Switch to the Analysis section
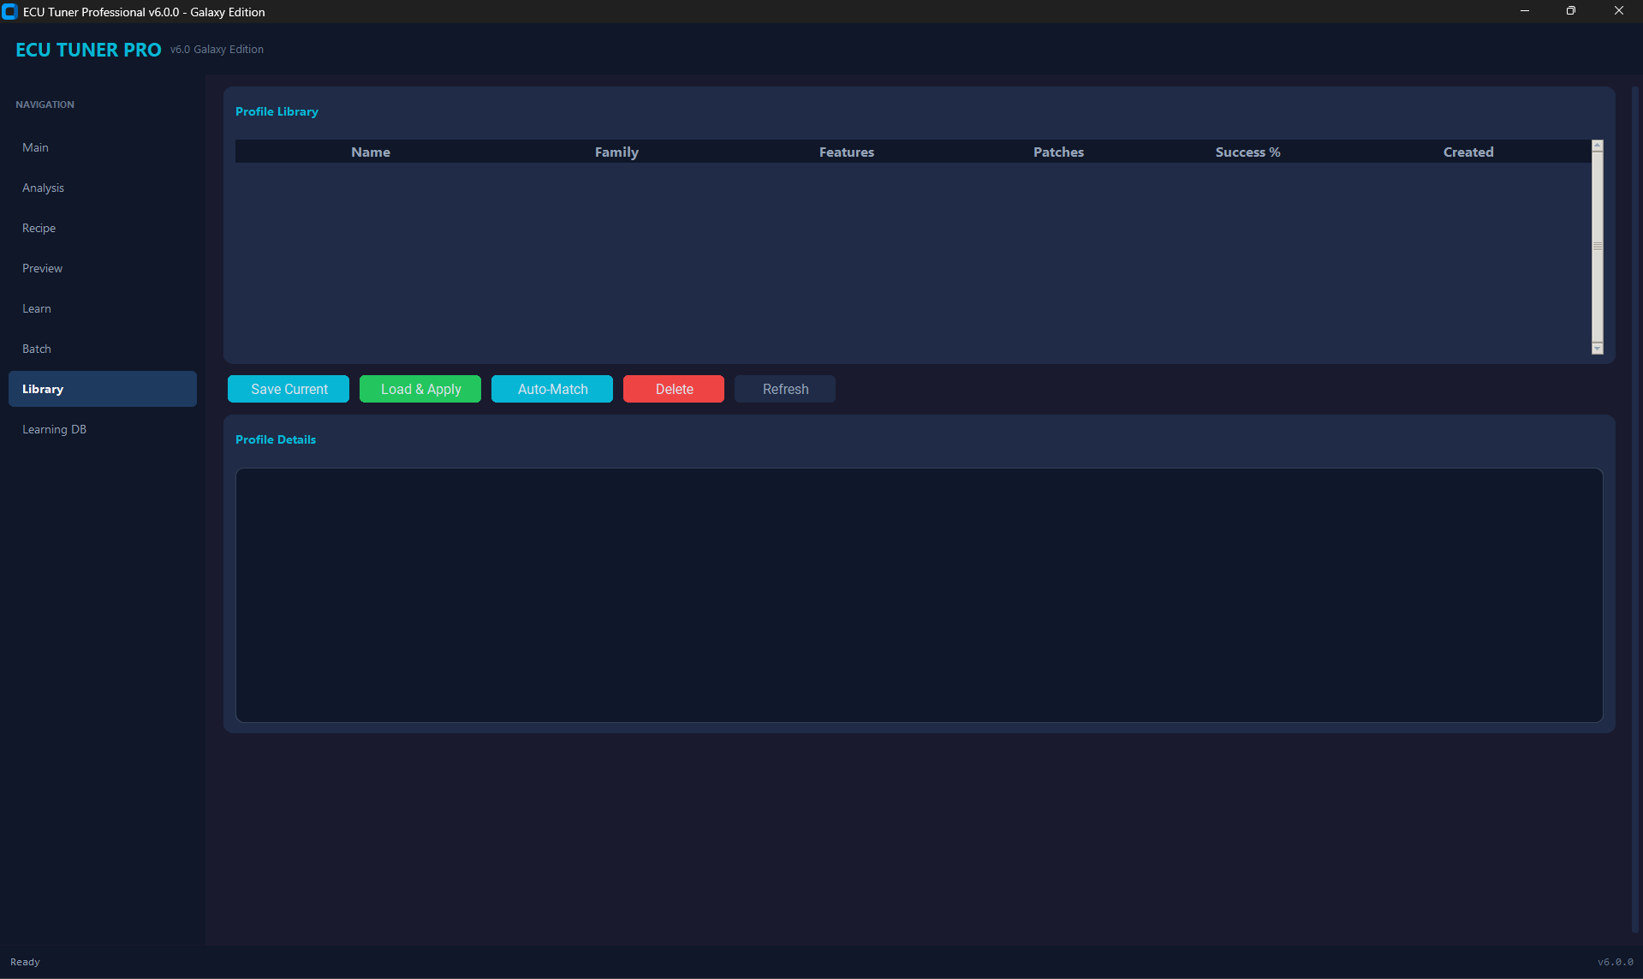1643x979 pixels. [43, 188]
